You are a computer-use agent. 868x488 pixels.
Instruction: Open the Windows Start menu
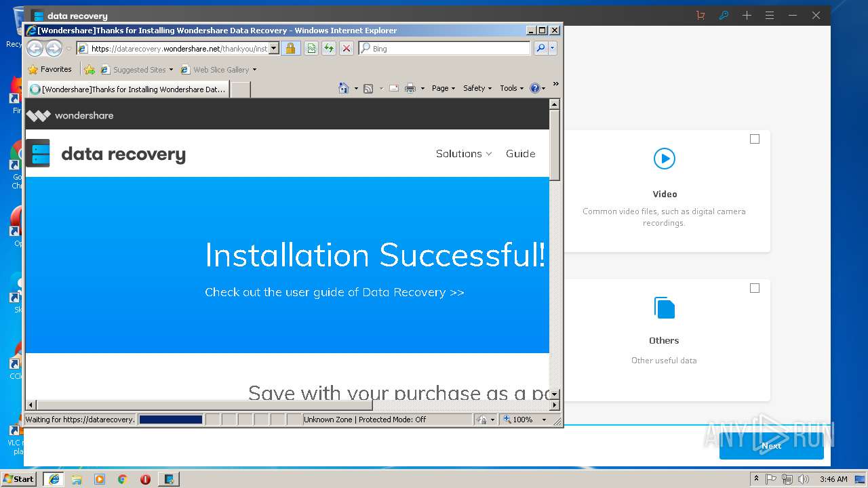(x=19, y=479)
